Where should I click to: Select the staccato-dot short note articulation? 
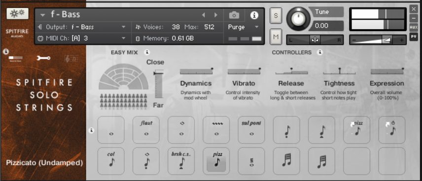286,130
